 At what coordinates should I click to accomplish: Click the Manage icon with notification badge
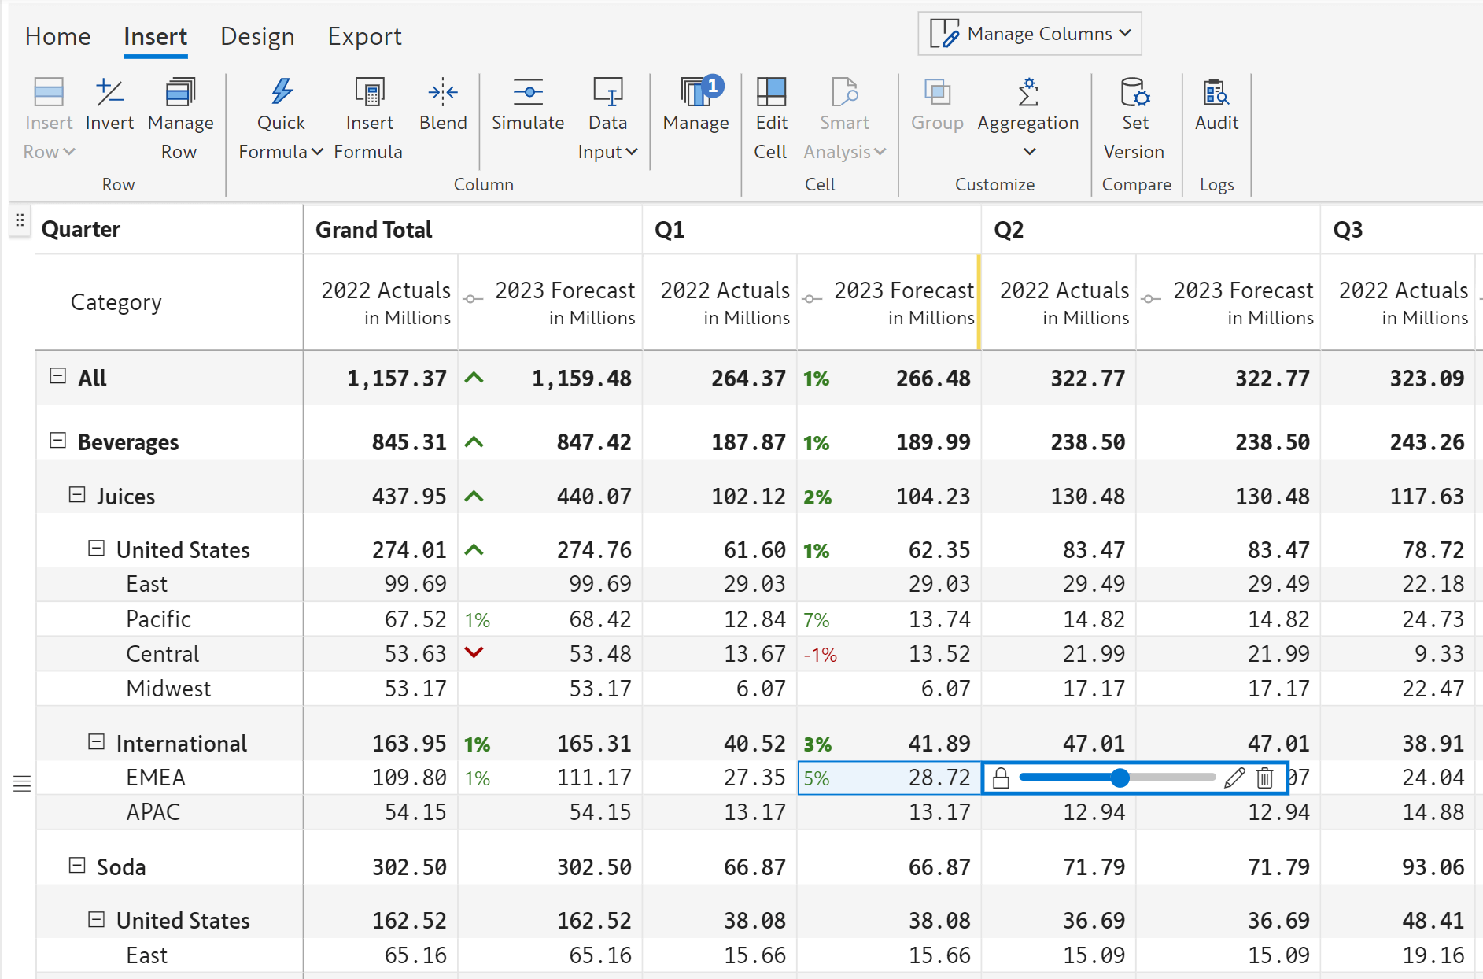point(696,93)
